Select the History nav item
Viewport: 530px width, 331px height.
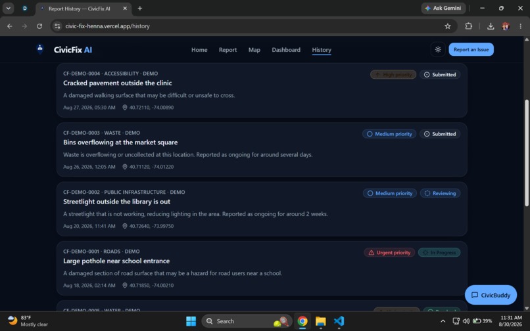[x=322, y=50]
